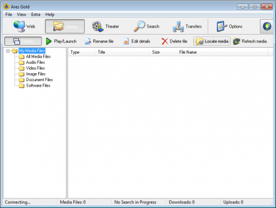276x208 pixels.
Task: Sort by the Type column header
Action: 82,52
